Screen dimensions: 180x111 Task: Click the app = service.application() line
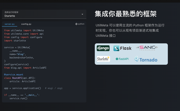pyautogui.click(x=22, y=88)
